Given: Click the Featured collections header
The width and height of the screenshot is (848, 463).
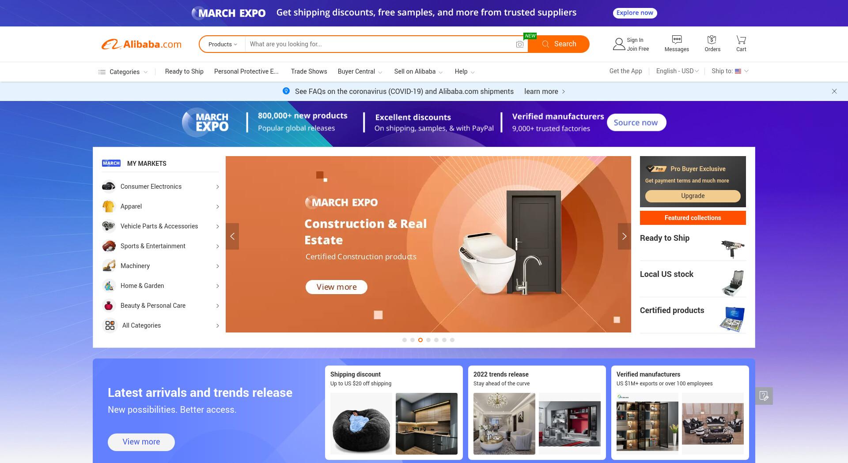Looking at the screenshot, I should (693, 218).
